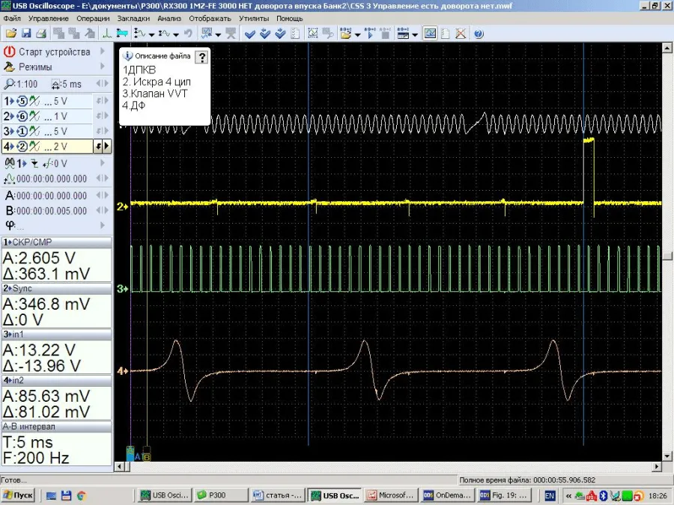674x505 pixels.
Task: Switch to the Microsof... taskbar window
Action: tap(391, 495)
